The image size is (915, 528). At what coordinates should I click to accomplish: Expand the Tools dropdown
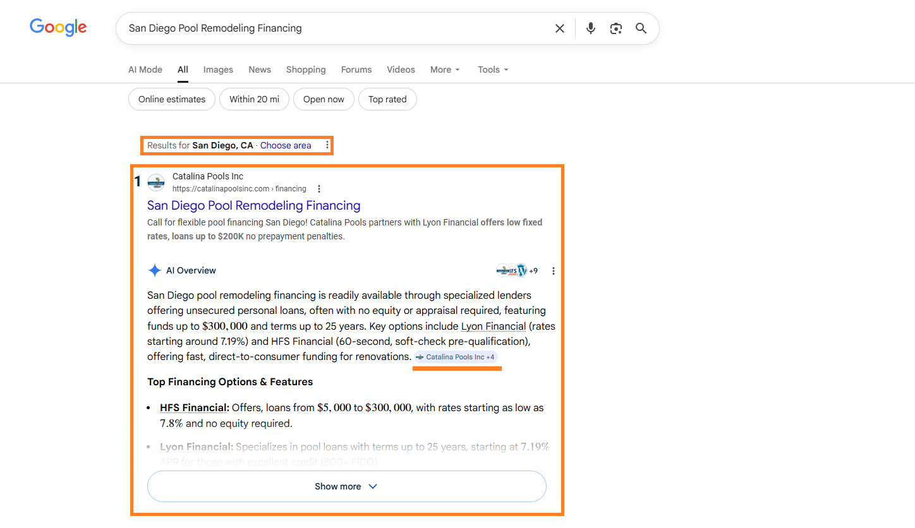494,69
